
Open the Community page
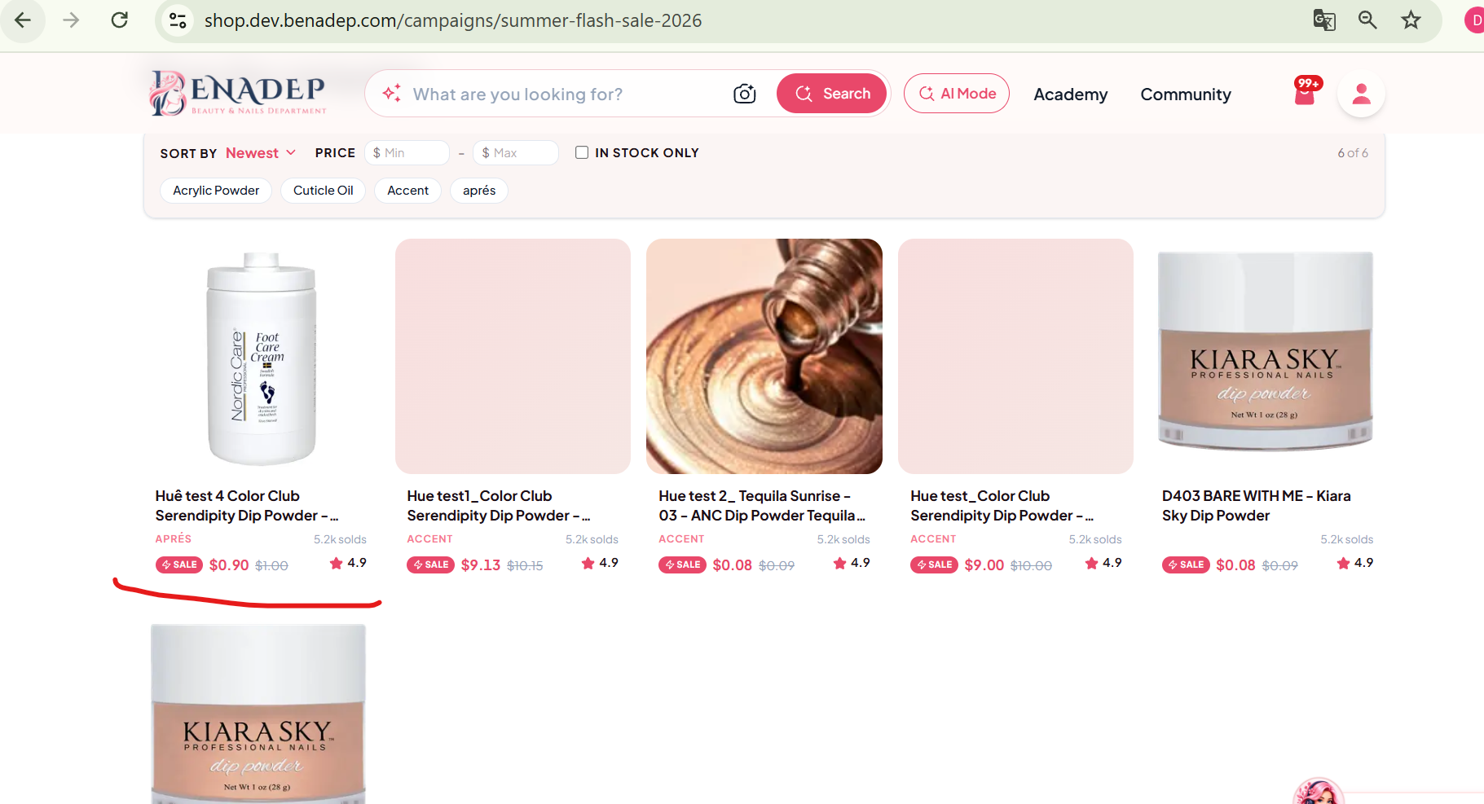point(1186,94)
